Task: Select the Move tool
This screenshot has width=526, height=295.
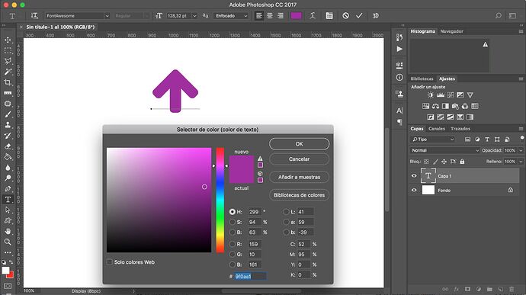Action: (x=8, y=40)
